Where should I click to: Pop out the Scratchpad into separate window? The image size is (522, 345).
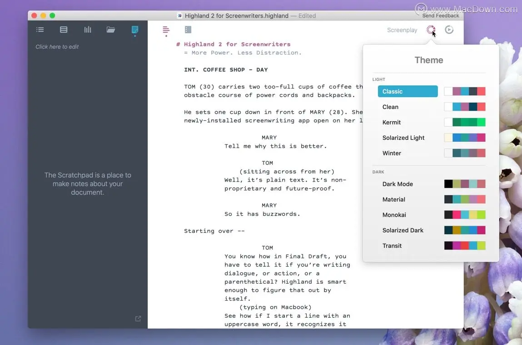[x=138, y=319]
